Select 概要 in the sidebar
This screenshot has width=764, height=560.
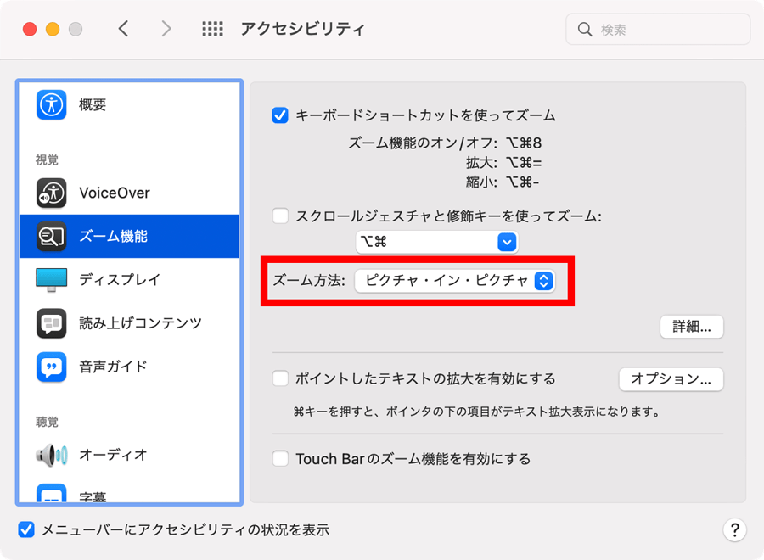click(x=129, y=104)
